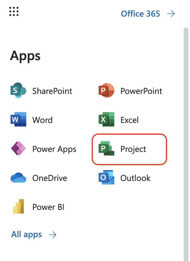The image size is (190, 261).
Task: Open the Power BI yellow icon
Action: [x=18, y=206]
